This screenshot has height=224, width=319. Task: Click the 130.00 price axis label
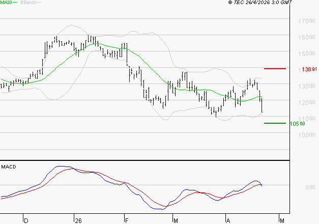307,86
